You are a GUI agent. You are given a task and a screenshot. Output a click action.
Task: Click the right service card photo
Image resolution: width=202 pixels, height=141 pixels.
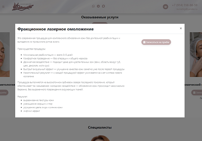196,55
